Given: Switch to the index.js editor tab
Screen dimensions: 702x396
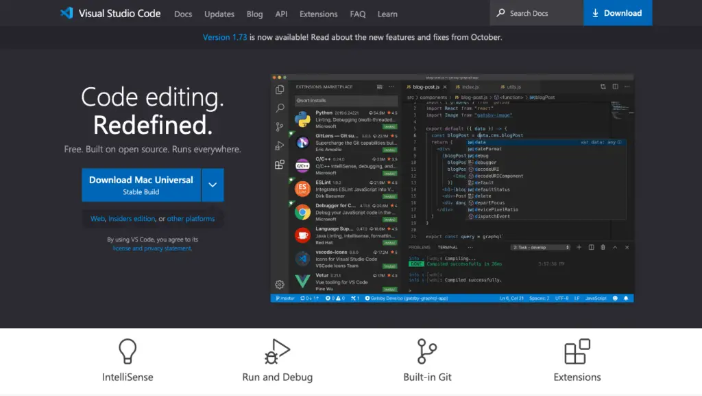Looking at the screenshot, I should pyautogui.click(x=470, y=87).
